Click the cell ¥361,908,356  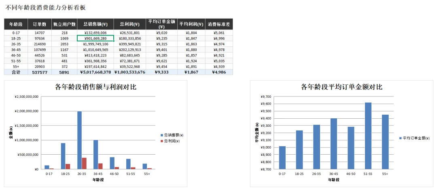tap(95, 61)
